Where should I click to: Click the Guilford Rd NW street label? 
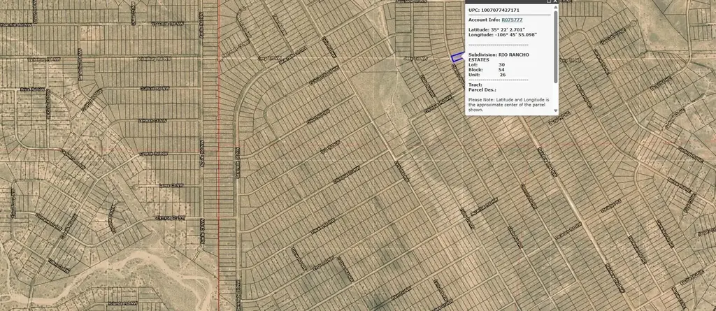click(153, 89)
